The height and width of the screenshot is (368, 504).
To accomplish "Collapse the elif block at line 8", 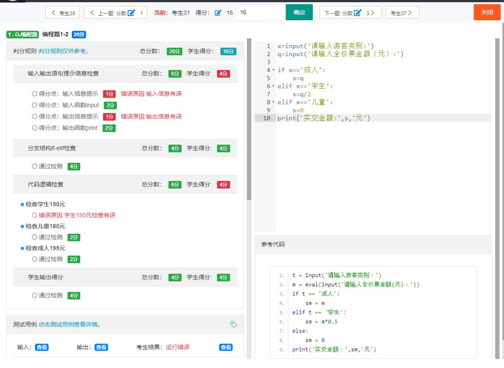I will [273, 102].
